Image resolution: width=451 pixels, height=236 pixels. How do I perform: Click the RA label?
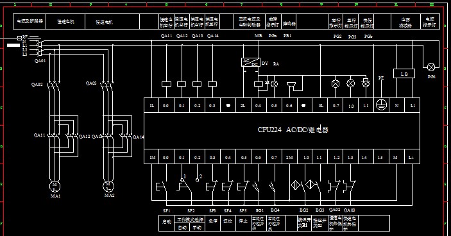point(276,64)
